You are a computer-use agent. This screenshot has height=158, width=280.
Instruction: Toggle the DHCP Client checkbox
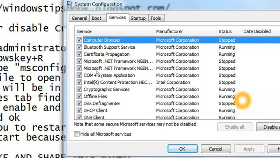pyautogui.click(x=79, y=110)
